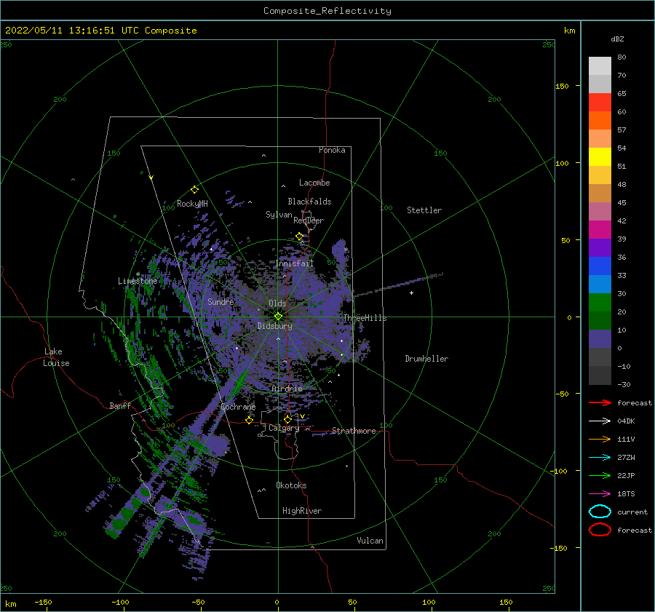The image size is (655, 612).
Task: Select the 54 dBZ yellow swatch
Action: 600,157
